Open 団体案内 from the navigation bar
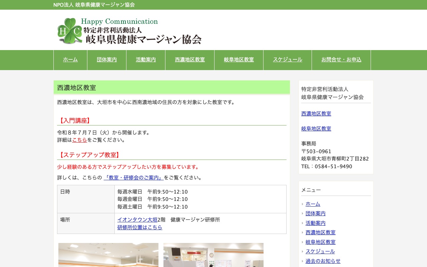 point(106,60)
